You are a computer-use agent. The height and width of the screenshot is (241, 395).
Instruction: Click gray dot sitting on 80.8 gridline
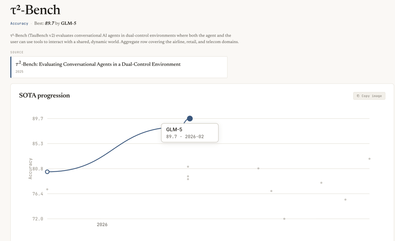point(258,168)
